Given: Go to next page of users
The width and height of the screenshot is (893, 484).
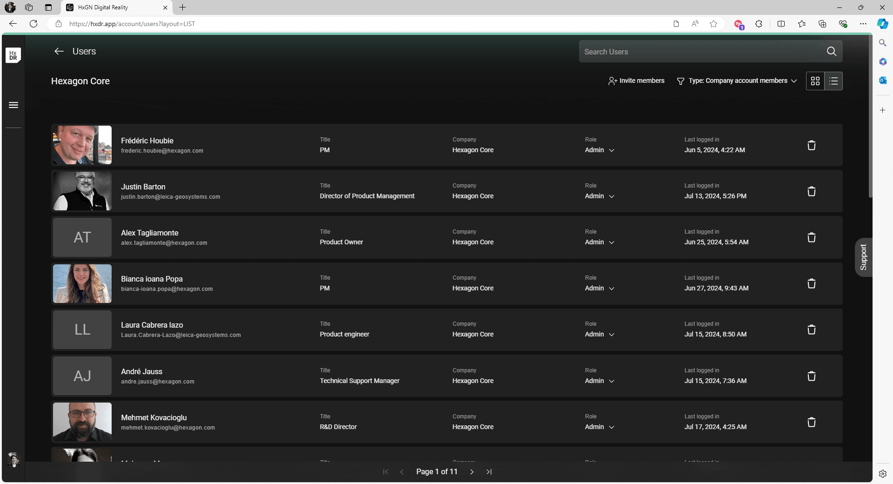Looking at the screenshot, I should point(472,472).
